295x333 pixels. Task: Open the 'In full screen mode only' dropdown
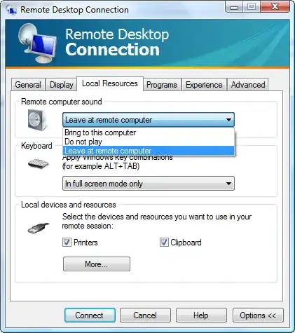(149, 184)
